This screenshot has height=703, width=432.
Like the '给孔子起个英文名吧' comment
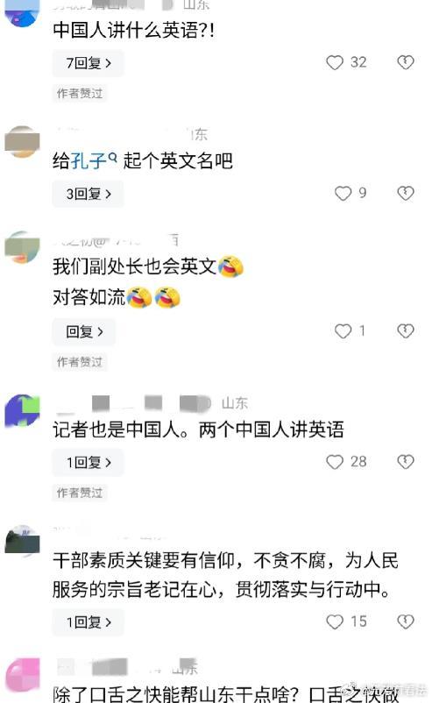(343, 193)
